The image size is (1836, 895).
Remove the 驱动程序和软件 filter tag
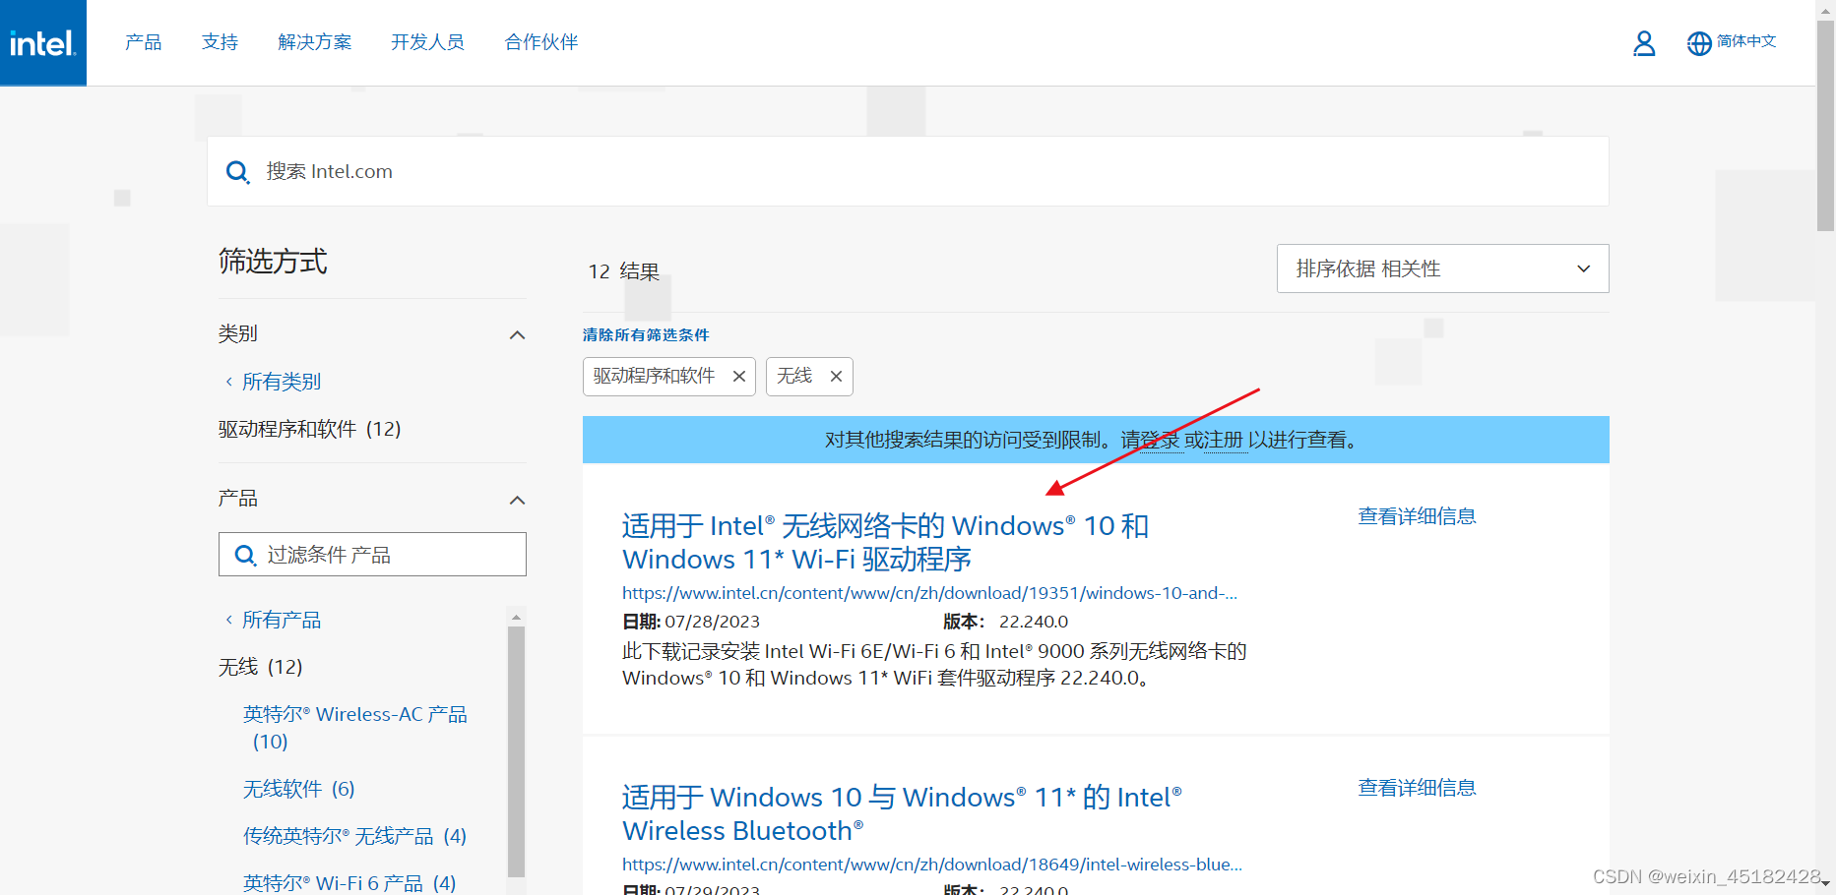coord(739,377)
